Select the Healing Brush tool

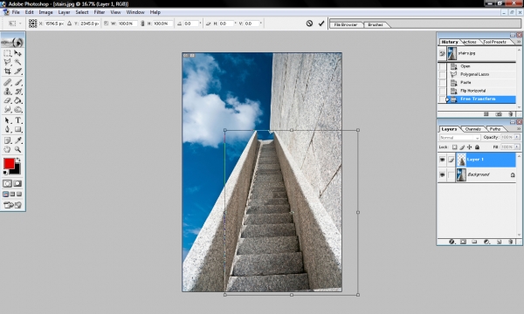[x=7, y=82]
